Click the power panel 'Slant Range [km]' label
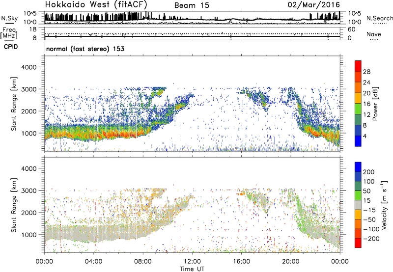 pos(14,104)
